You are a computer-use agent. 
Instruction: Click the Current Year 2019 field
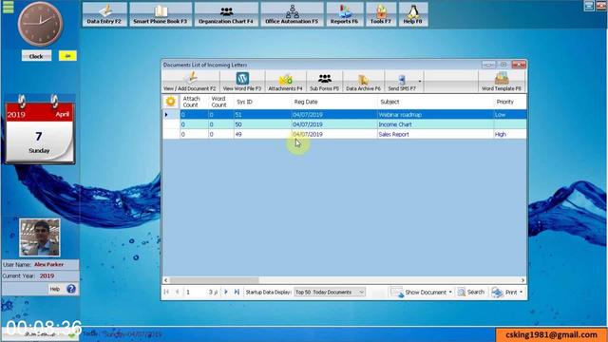point(40,275)
